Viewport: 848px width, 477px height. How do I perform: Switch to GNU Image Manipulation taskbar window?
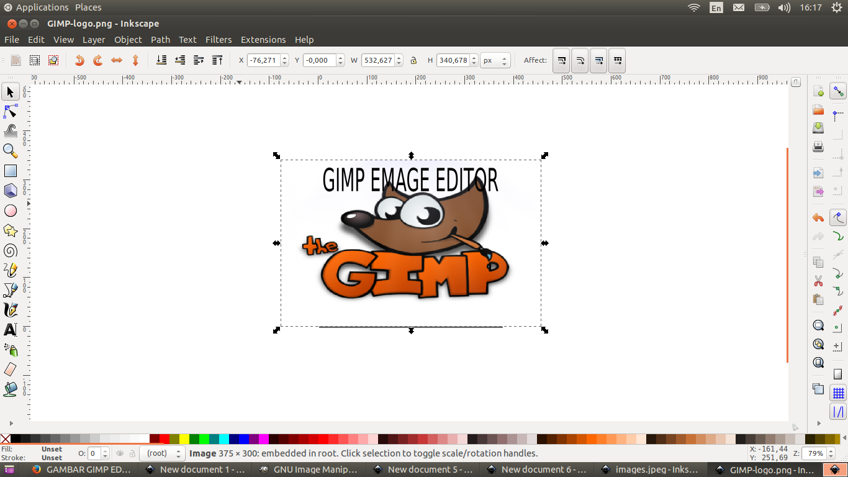[309, 470]
